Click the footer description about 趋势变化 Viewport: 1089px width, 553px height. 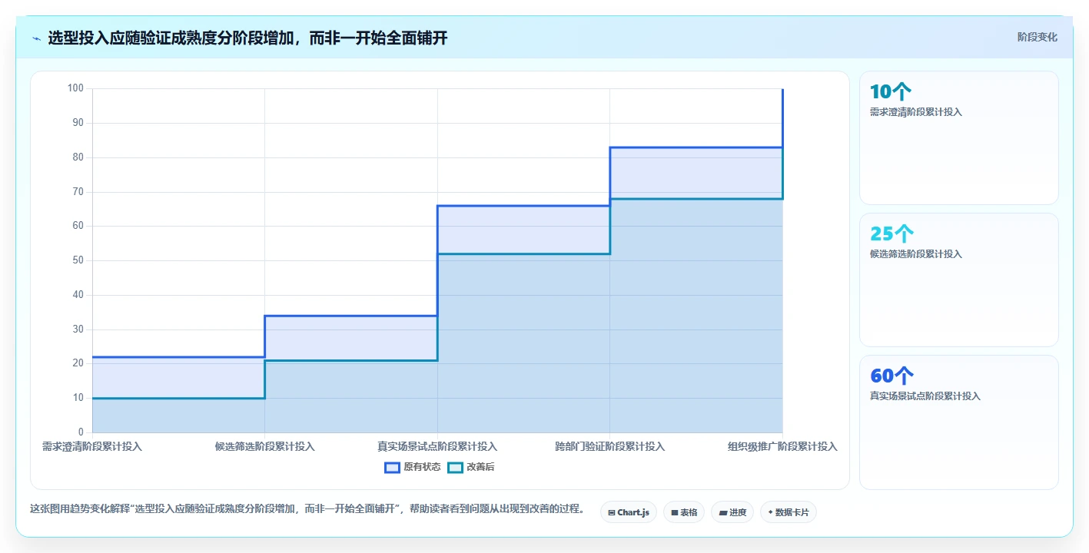(307, 509)
